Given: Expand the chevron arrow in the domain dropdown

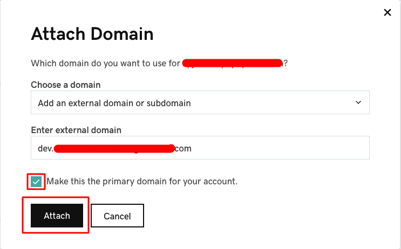Looking at the screenshot, I should pyautogui.click(x=358, y=102).
